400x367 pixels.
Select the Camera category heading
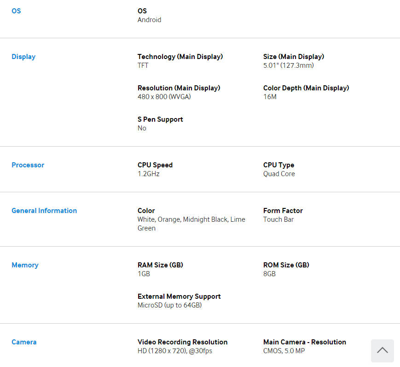pos(24,342)
